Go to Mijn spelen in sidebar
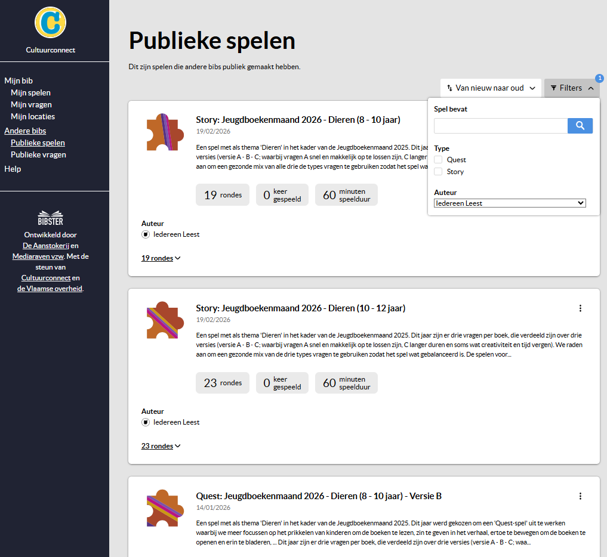Screen dimensions: 607x557 [x=30, y=92]
